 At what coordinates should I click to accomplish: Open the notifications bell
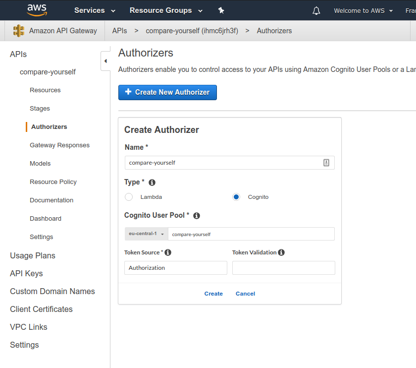[316, 10]
